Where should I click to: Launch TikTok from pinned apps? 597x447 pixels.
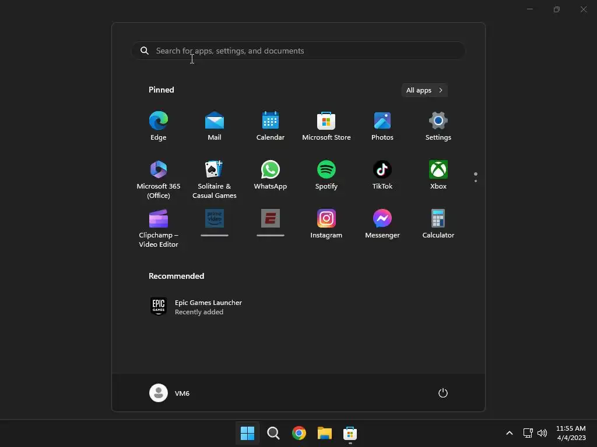[x=382, y=175]
